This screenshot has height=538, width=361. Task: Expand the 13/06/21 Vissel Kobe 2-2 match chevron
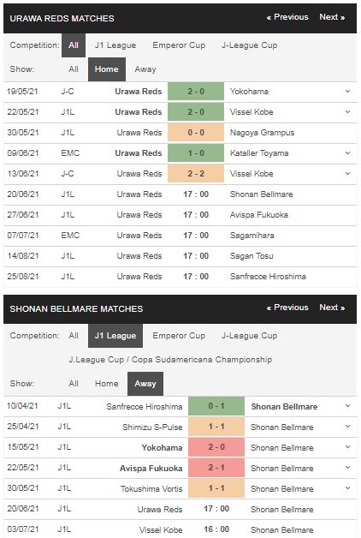tap(347, 174)
